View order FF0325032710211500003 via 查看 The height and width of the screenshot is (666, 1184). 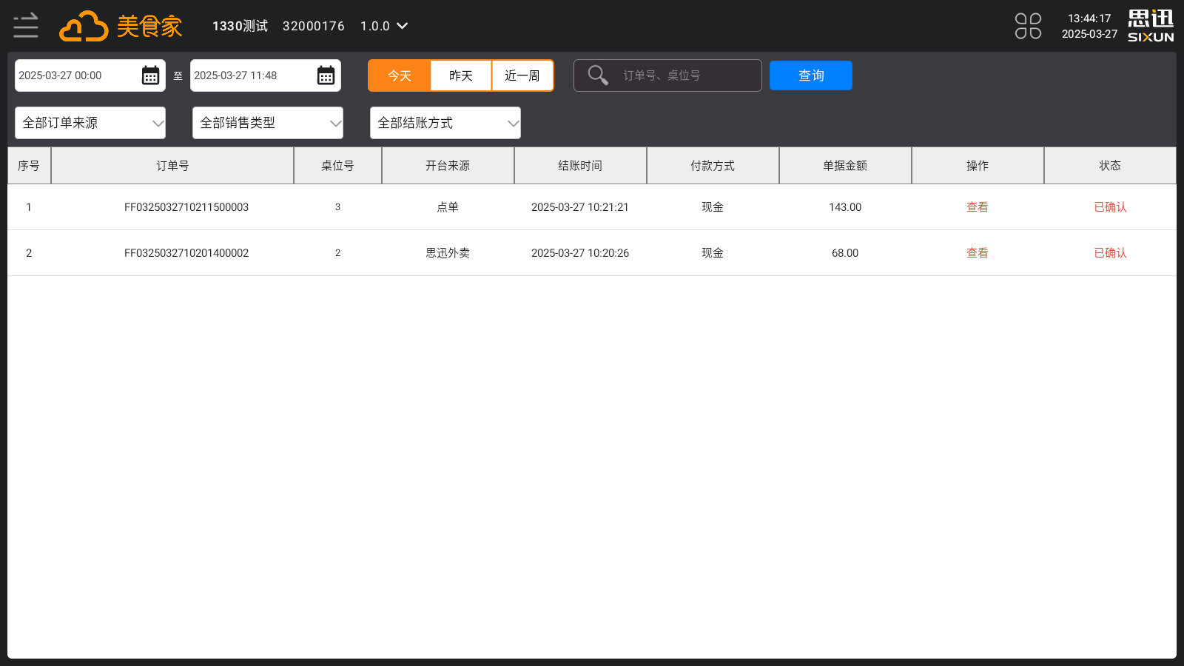click(978, 207)
